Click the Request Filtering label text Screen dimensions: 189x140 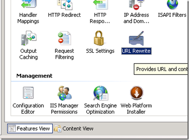[x=64, y=54]
